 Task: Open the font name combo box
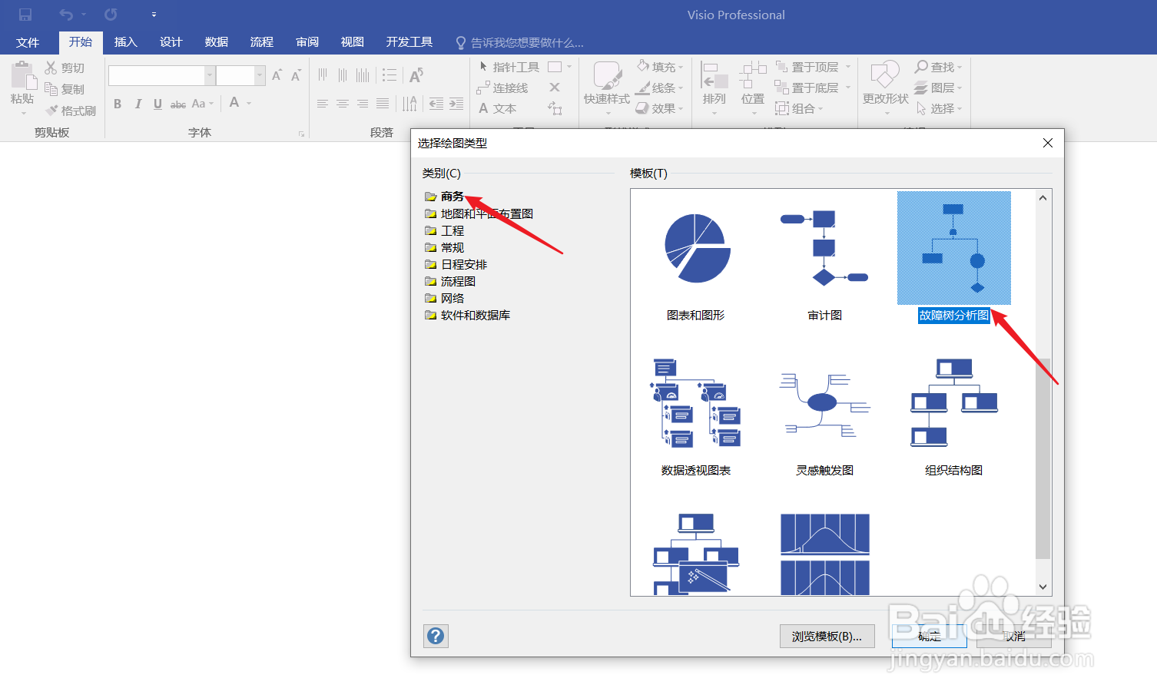click(161, 75)
